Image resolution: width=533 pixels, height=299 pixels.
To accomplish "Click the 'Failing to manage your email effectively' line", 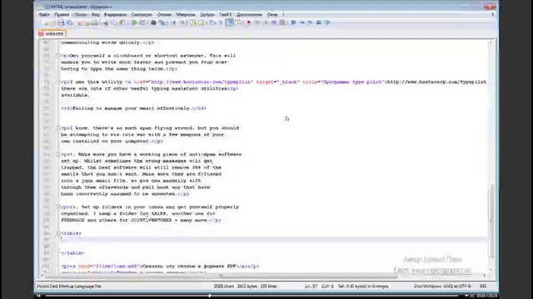I will tap(134, 109).
